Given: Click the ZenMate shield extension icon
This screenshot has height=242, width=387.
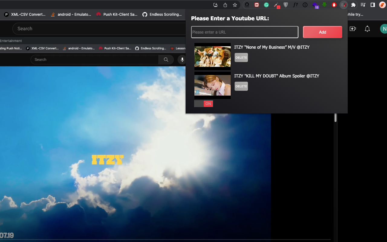Looking at the screenshot, I should [x=285, y=5].
